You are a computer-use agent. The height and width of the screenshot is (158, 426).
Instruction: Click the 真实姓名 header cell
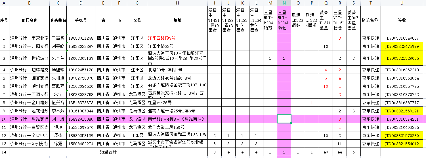[x=58, y=20]
